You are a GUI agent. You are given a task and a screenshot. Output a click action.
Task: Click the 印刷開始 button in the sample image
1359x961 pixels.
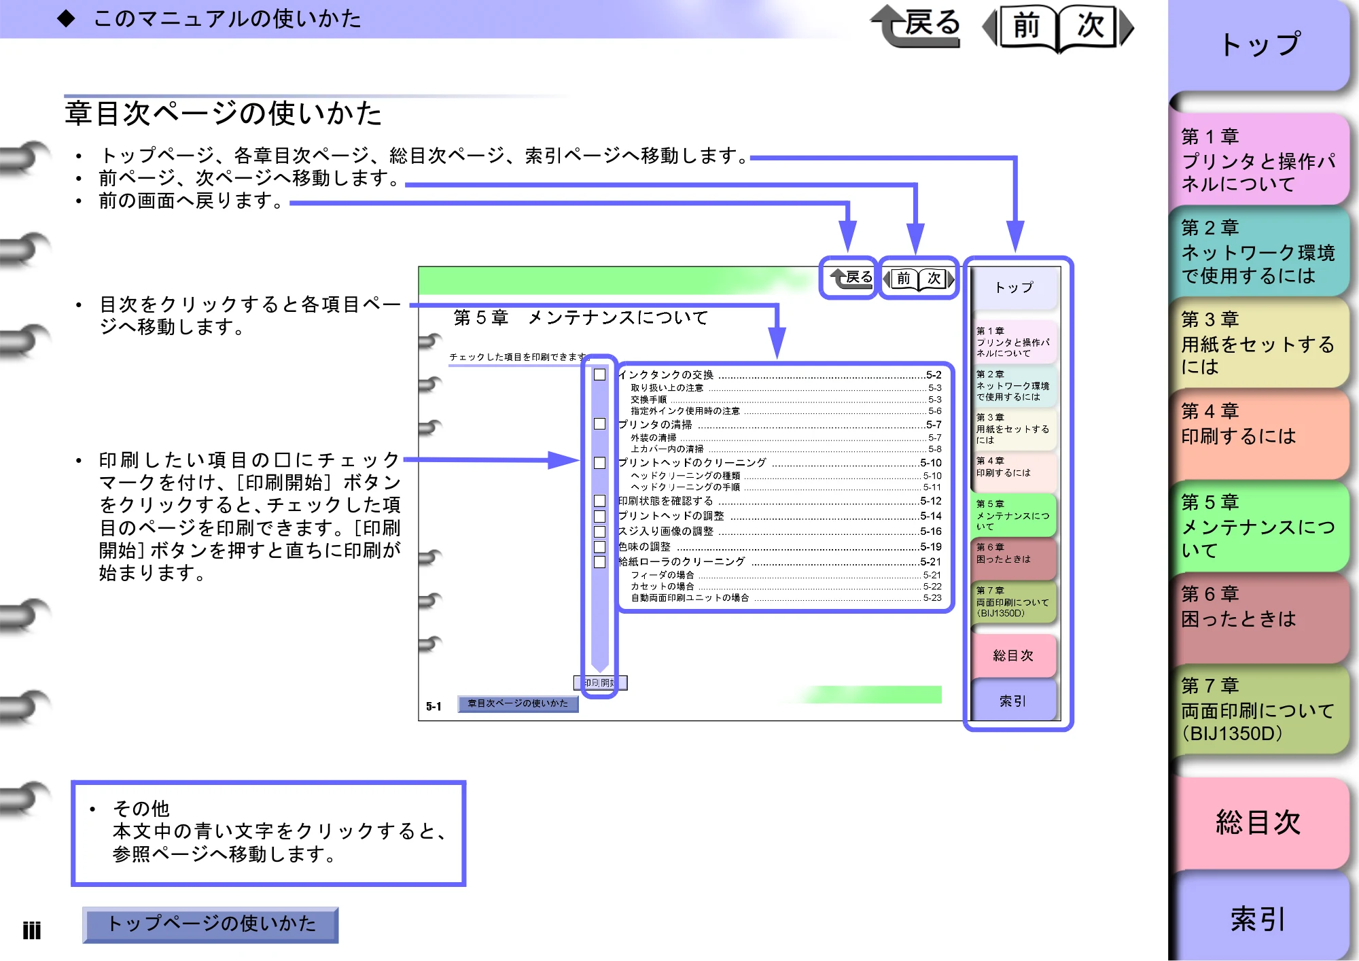[x=601, y=682]
